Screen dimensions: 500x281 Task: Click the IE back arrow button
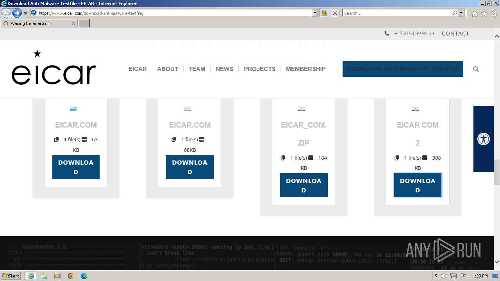tap(6, 13)
